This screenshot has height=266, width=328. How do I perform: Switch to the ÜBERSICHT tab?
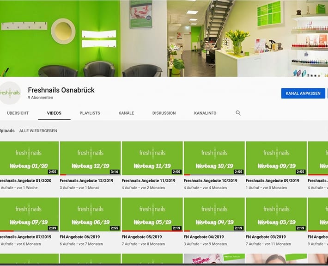18,113
